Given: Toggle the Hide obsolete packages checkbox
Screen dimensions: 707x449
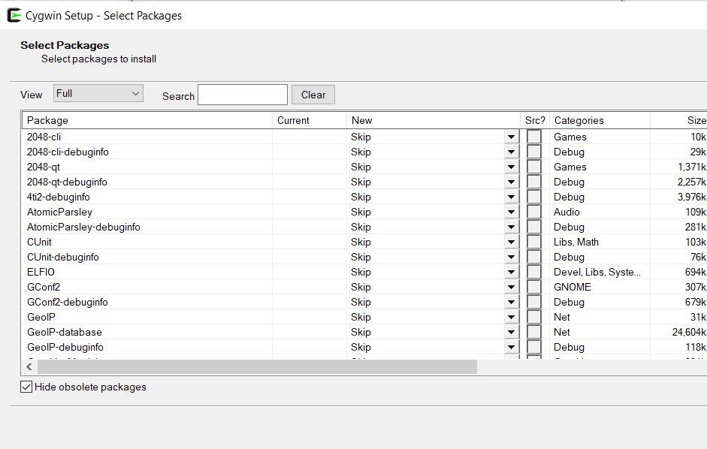Looking at the screenshot, I should 26,387.
